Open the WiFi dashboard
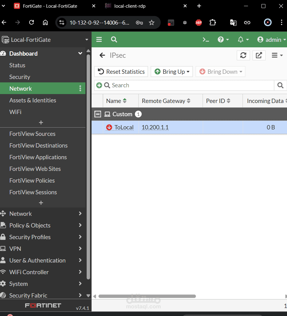287x316 pixels. 15,112
